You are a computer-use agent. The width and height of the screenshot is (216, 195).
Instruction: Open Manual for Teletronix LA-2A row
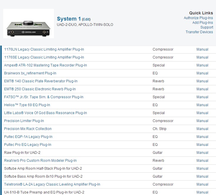tap(202, 184)
